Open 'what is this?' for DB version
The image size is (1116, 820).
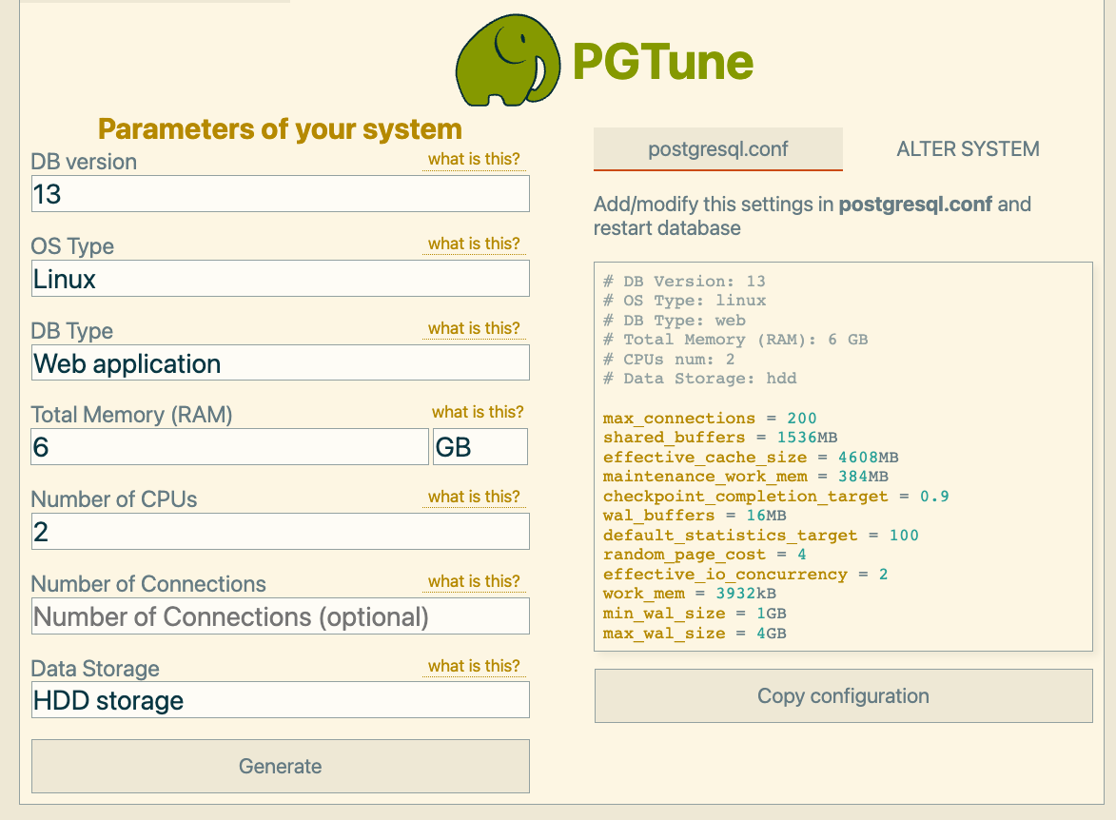(x=474, y=160)
